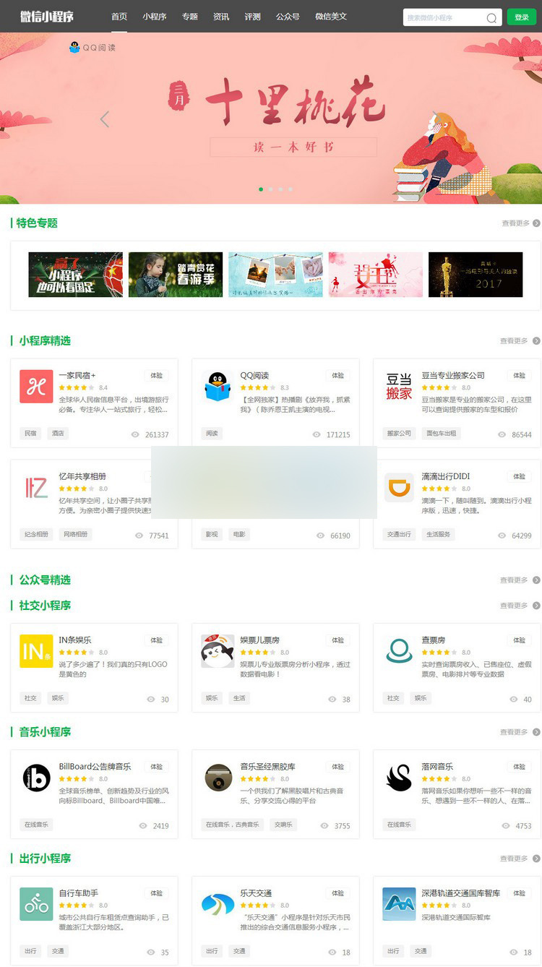Click the 搬家公司 tag

[x=399, y=434]
